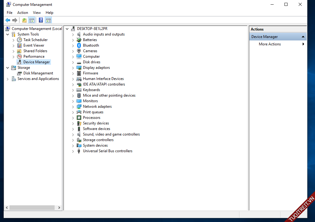Toggle the Show/Hide Action Pane icon

tap(48, 20)
